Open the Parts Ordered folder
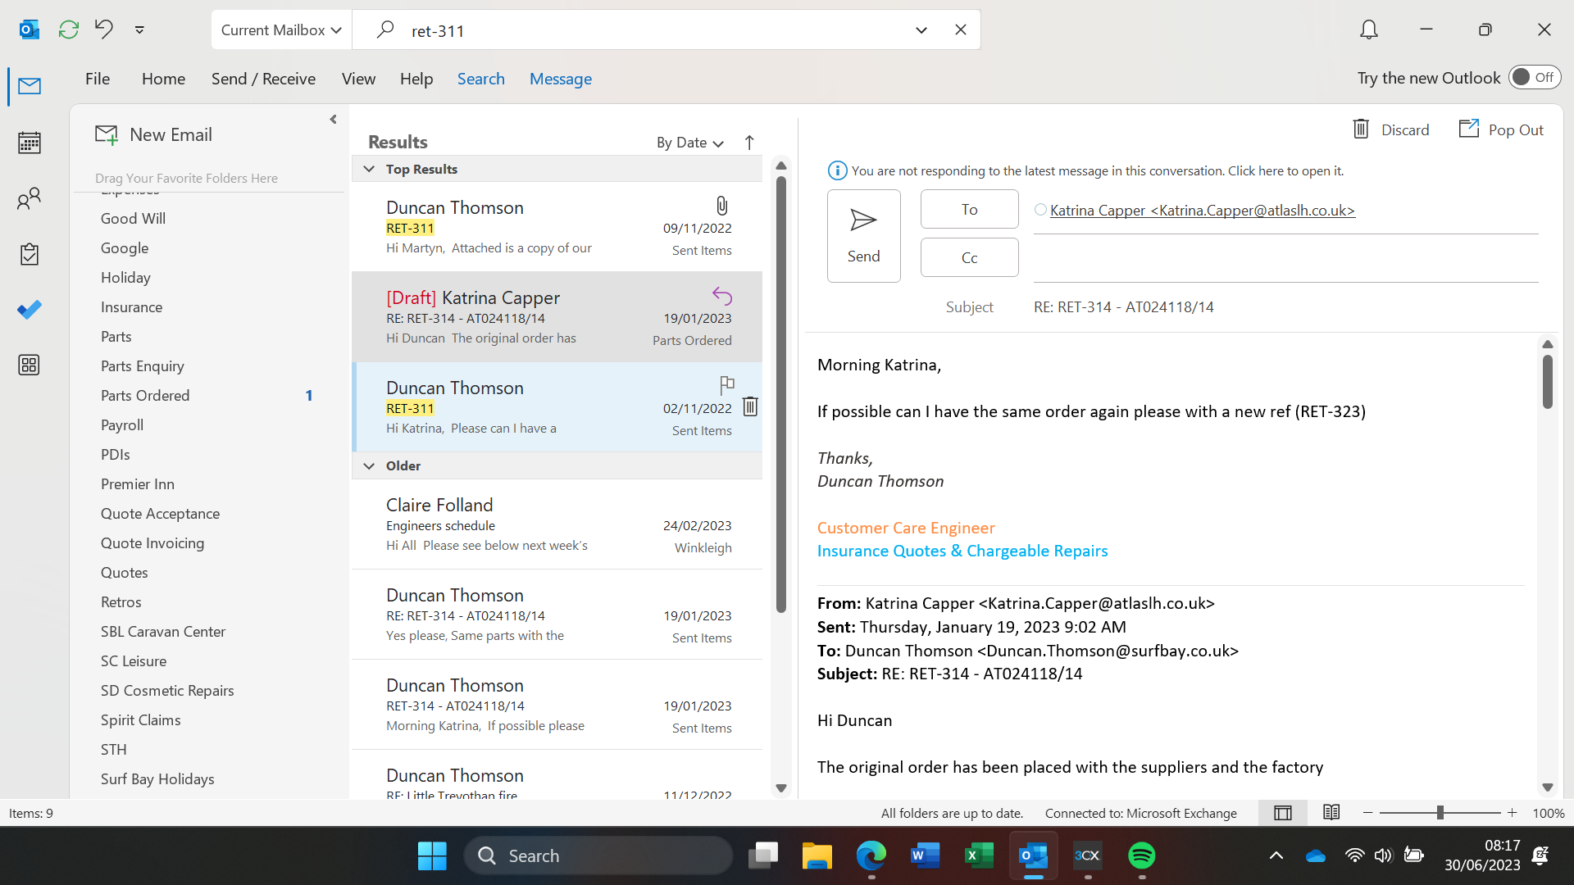This screenshot has height=885, width=1574. [145, 395]
